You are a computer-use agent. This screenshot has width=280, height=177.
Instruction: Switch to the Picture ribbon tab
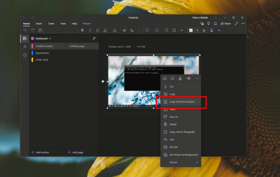(x=87, y=24)
